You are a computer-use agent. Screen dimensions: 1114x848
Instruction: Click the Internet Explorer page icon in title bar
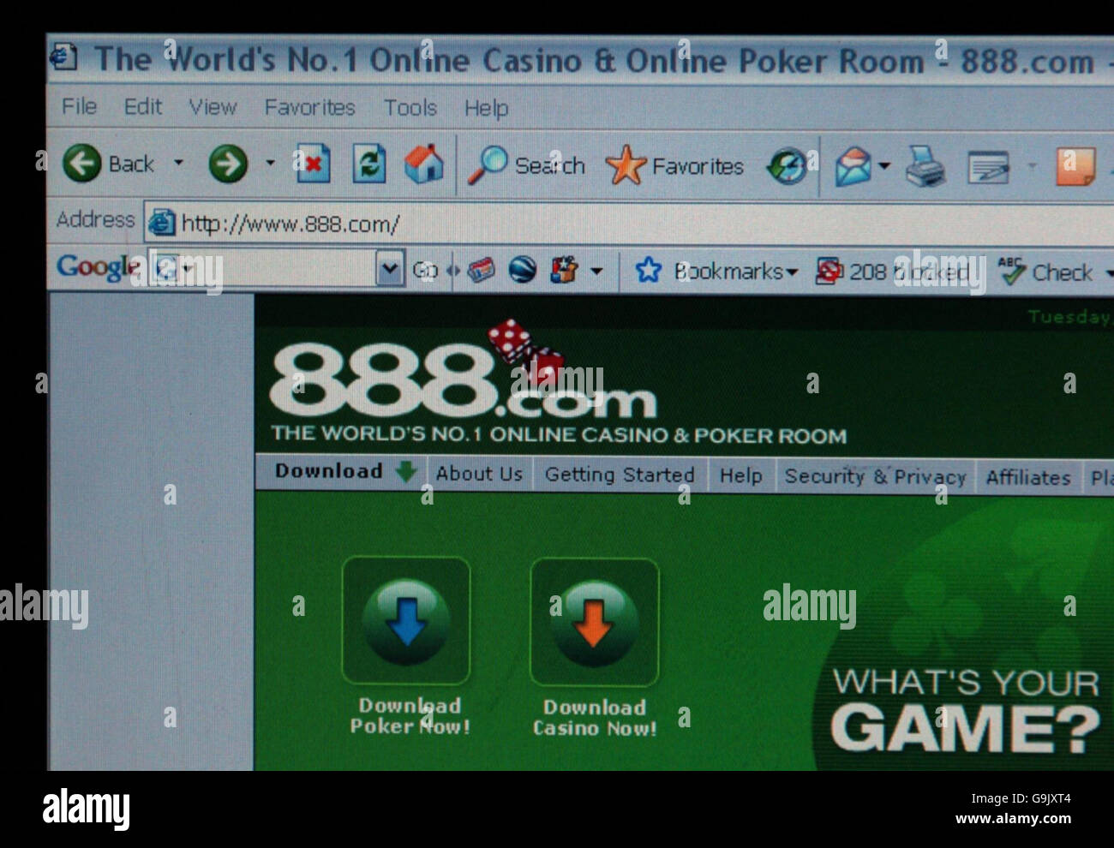pos(63,57)
